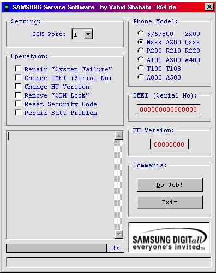Toggle the Reset Security Code checkbox
216x273 pixels.
click(x=18, y=104)
